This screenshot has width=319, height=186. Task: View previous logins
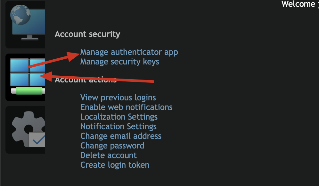(118, 97)
